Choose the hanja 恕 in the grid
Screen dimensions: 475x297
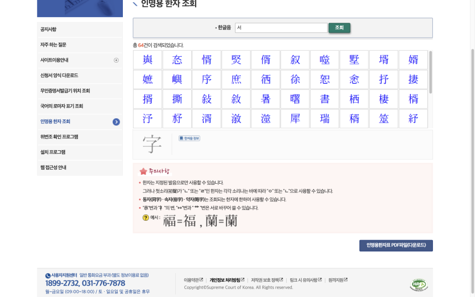click(325, 80)
